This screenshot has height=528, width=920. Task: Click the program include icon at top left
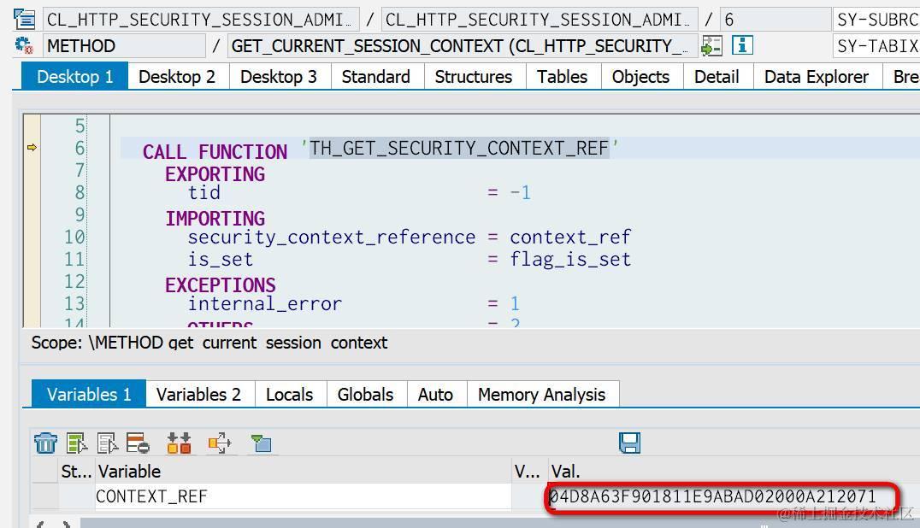tap(24, 20)
